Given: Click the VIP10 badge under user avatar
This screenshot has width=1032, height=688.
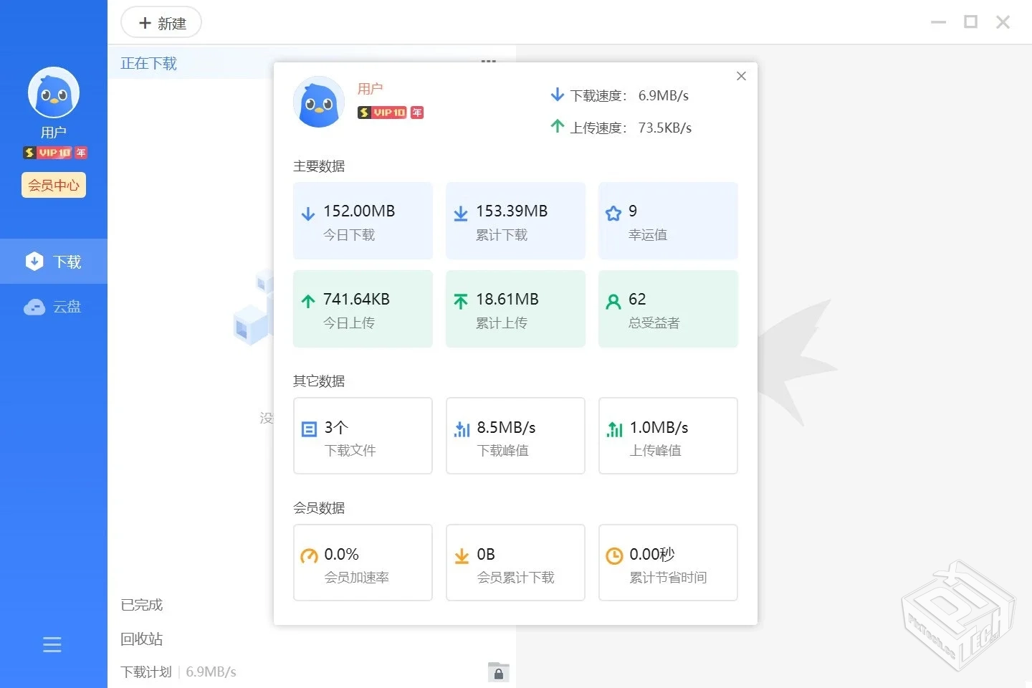Looking at the screenshot, I should pyautogui.click(x=54, y=152).
